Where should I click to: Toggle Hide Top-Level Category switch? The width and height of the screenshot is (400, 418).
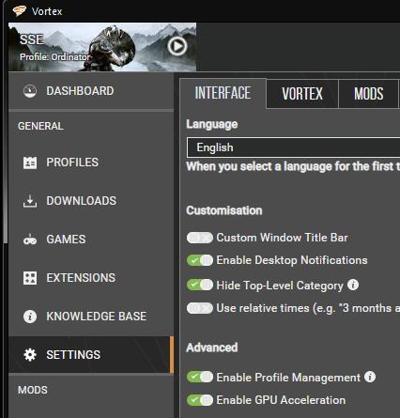click(200, 285)
